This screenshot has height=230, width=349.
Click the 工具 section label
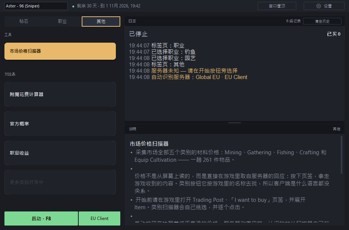[8, 35]
